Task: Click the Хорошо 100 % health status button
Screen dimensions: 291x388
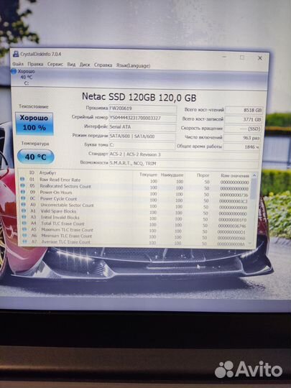Action: click(x=34, y=124)
